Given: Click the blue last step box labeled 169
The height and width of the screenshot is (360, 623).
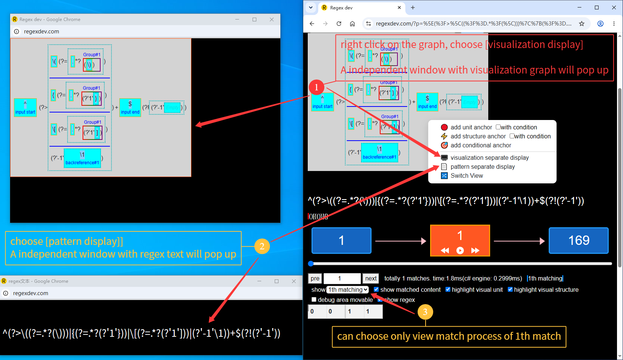Looking at the screenshot, I should [x=579, y=241].
